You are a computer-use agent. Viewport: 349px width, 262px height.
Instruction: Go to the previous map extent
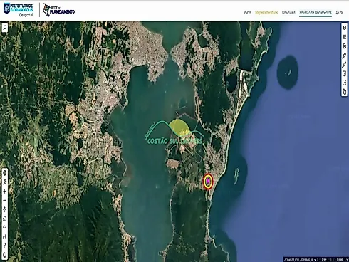pos(4,228)
